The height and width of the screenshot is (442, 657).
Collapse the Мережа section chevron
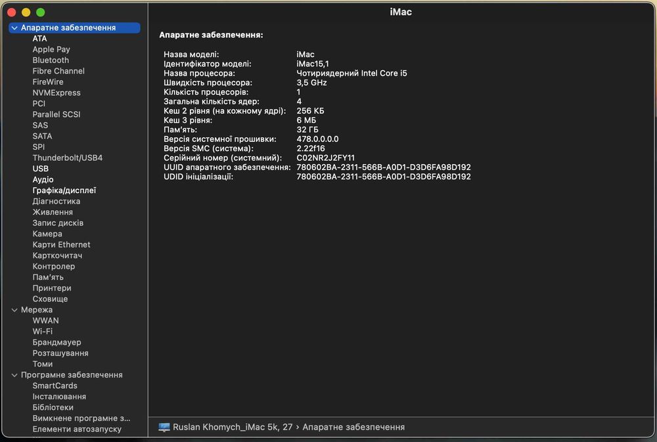(x=14, y=310)
